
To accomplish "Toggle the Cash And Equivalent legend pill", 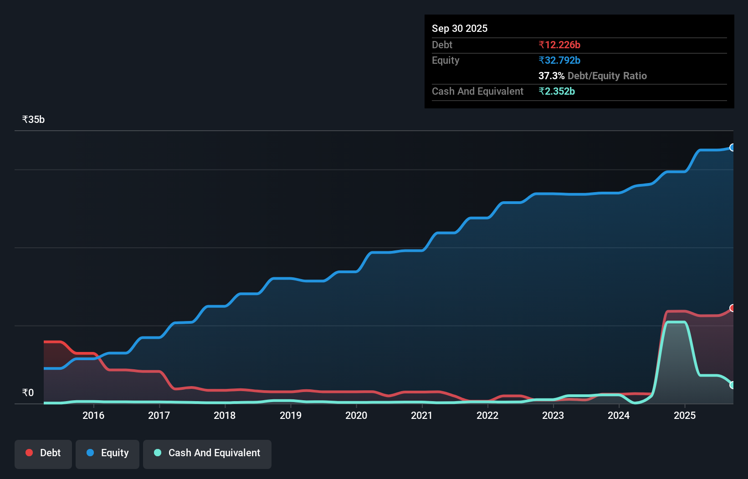I will pyautogui.click(x=207, y=454).
